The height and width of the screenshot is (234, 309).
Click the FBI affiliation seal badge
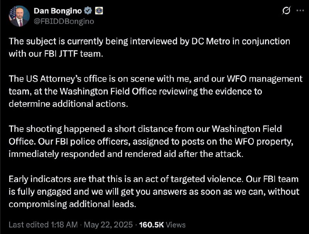pyautogui.click(x=99, y=11)
